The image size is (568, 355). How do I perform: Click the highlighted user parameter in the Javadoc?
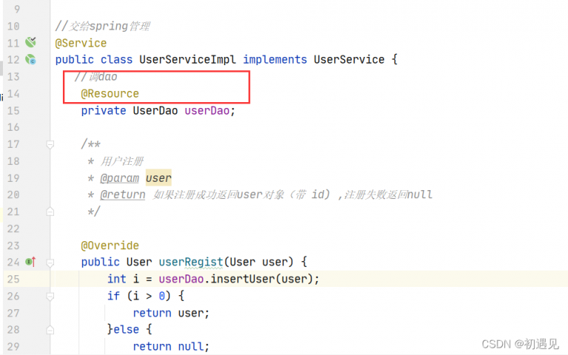coord(158,178)
